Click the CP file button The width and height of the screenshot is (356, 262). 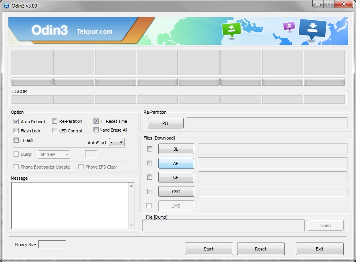[x=176, y=177]
